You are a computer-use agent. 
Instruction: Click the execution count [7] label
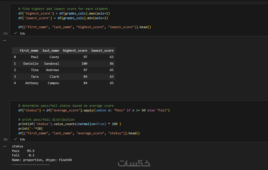5,34
